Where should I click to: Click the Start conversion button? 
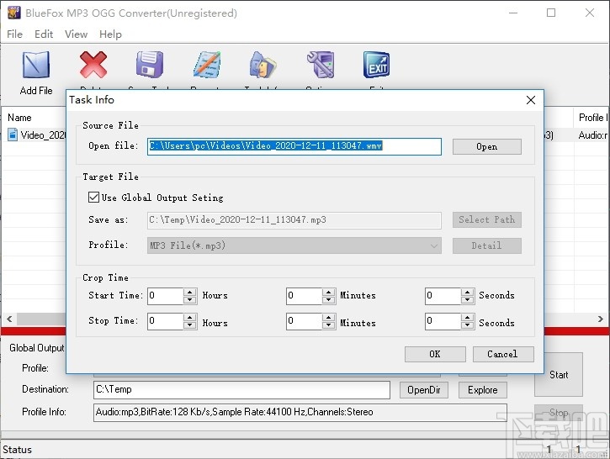coord(559,375)
